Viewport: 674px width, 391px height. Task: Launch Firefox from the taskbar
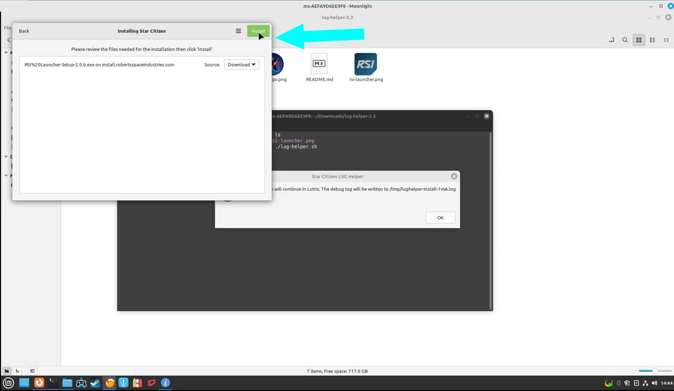click(39, 383)
